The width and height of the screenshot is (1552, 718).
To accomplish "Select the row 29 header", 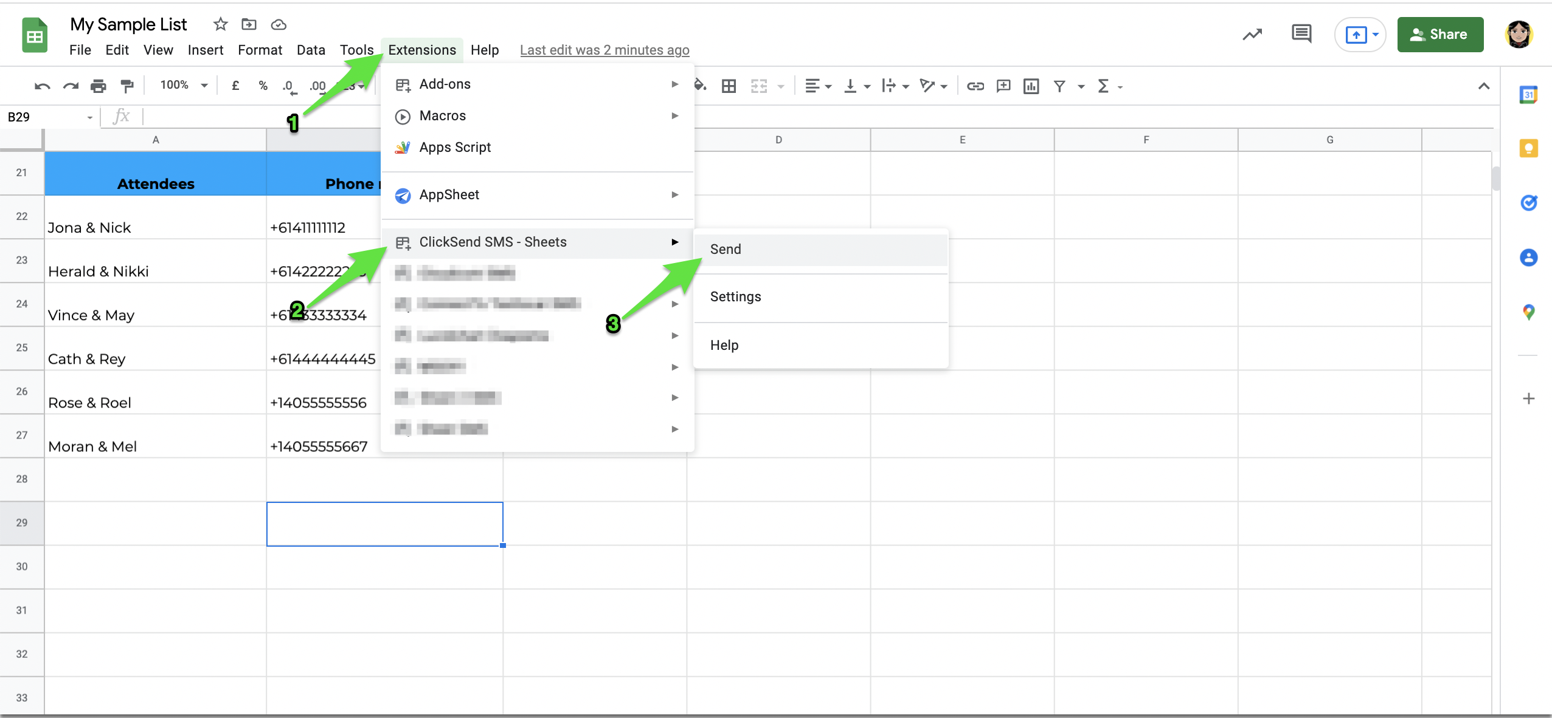I will click(x=22, y=523).
